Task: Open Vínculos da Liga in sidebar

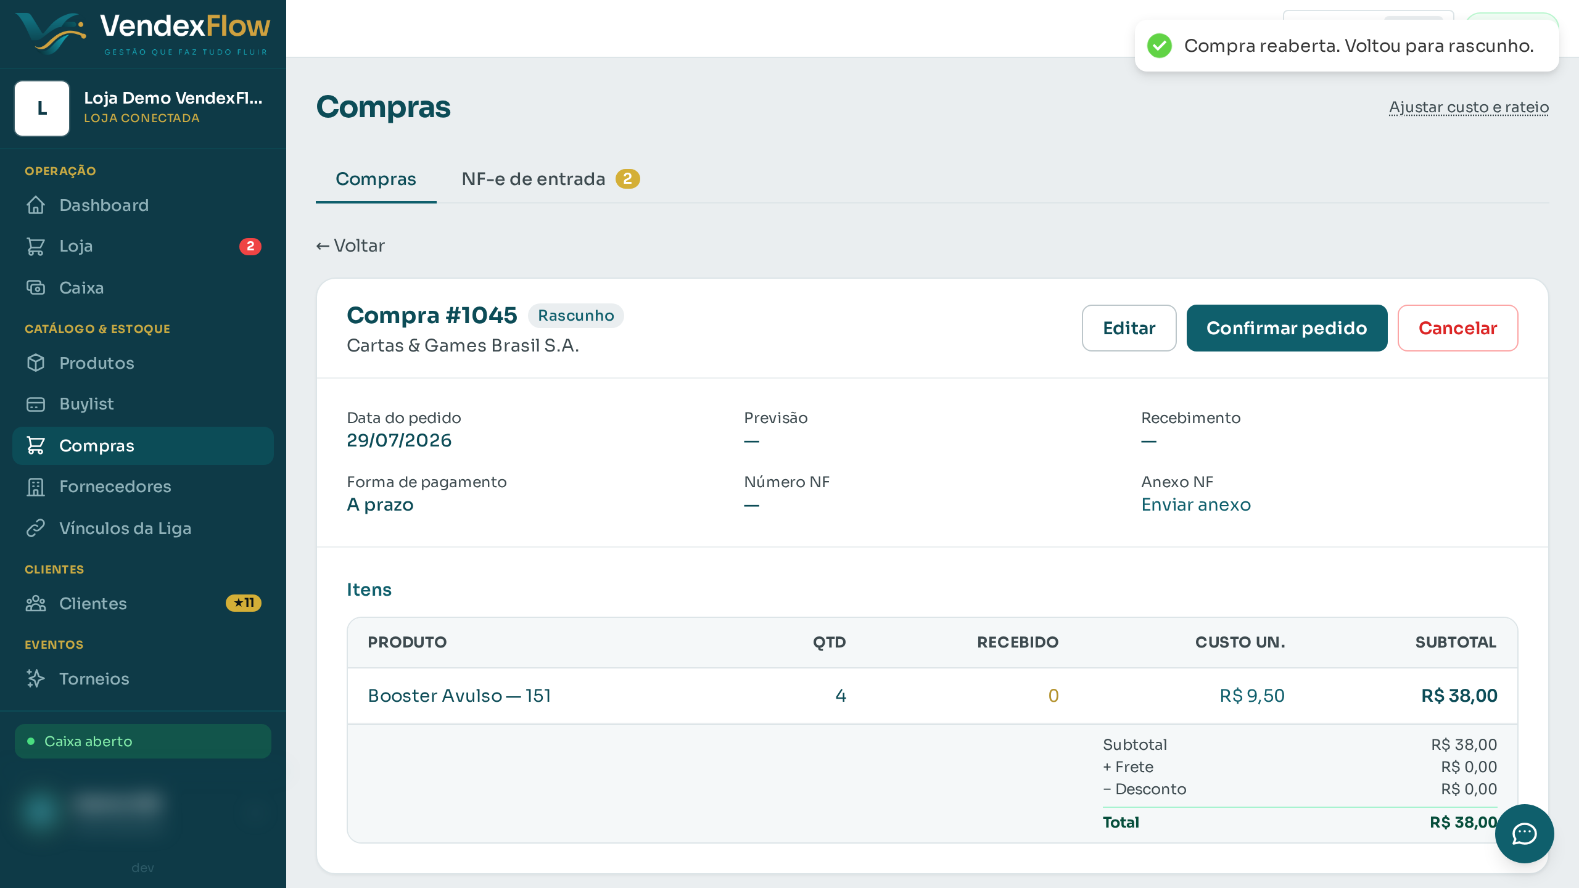Action: [143, 528]
